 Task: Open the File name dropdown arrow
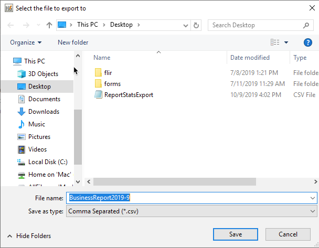(313, 198)
